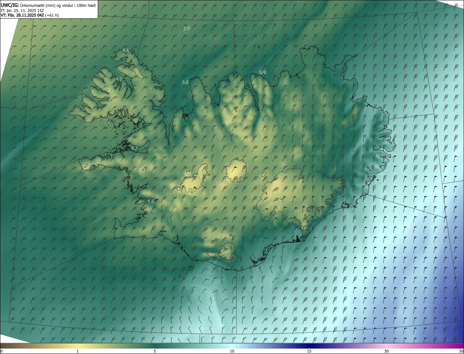Select the 4.7 value on the west coast
Viewport: 464px width, 354px height.
pyautogui.click(x=134, y=148)
